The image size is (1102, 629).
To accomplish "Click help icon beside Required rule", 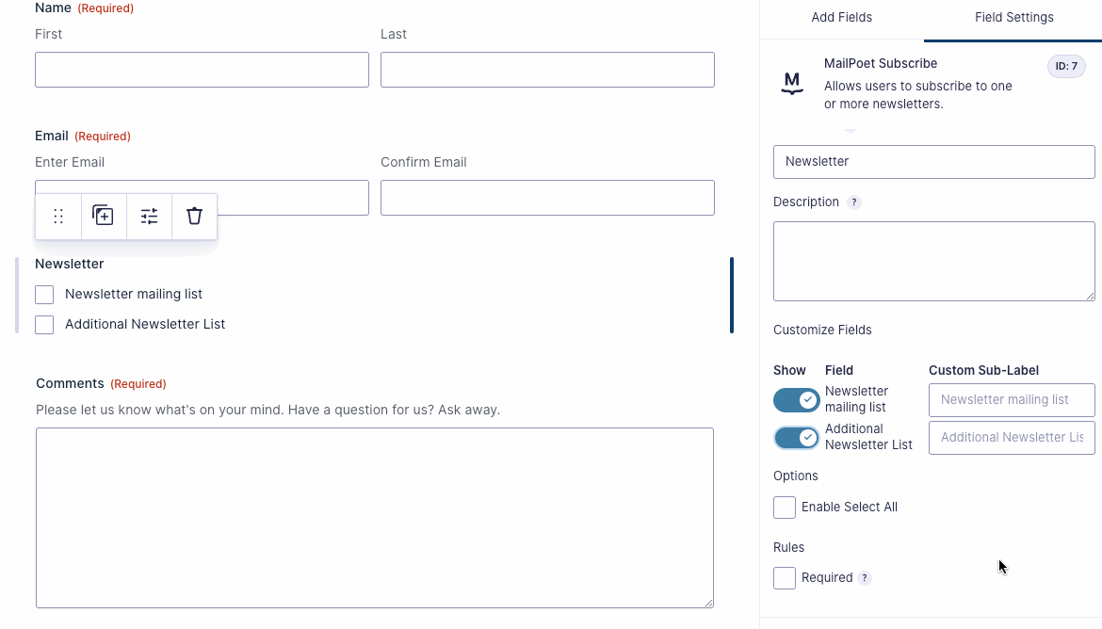I will [865, 578].
